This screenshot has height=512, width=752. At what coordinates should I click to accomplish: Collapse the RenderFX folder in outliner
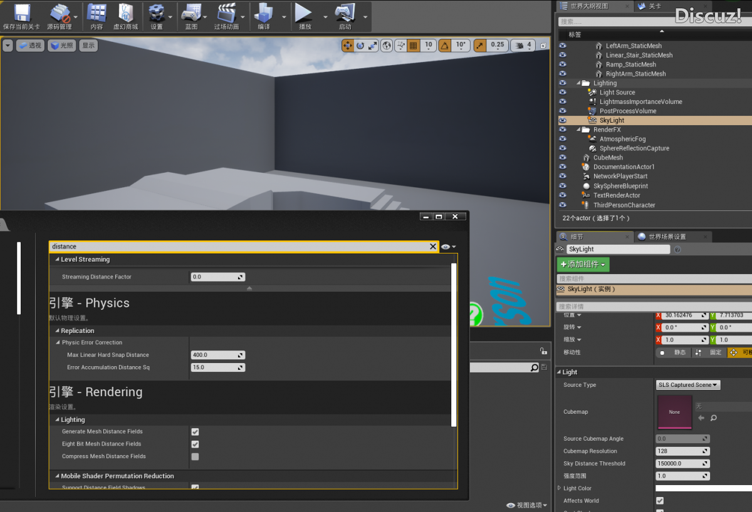pos(579,130)
